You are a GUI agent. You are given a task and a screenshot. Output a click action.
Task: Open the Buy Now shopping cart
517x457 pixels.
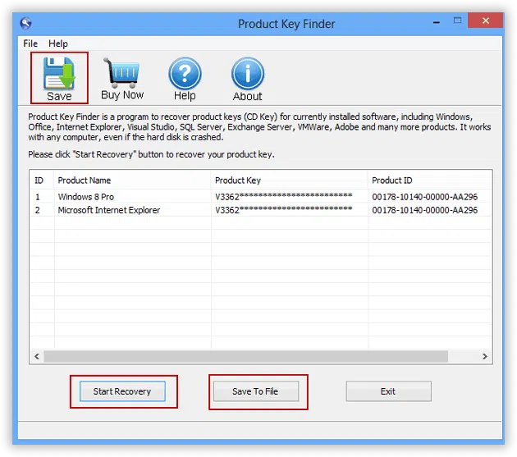122,75
